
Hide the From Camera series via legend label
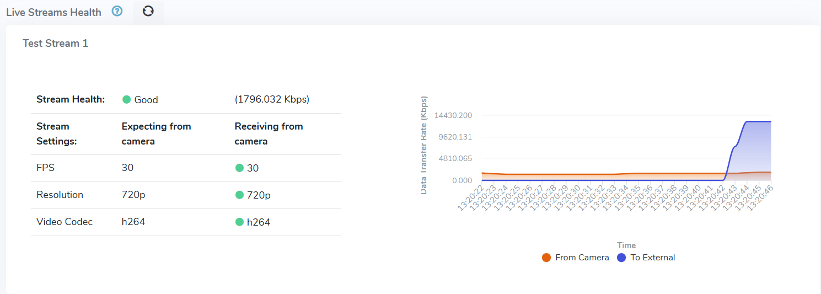(x=582, y=258)
